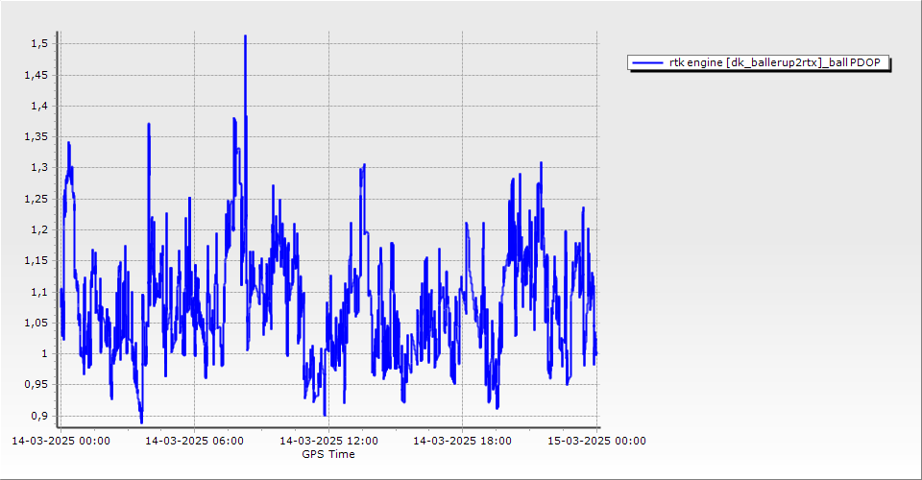Select the '1' y-axis label
Screen dimensions: 922x480
(x=45, y=353)
